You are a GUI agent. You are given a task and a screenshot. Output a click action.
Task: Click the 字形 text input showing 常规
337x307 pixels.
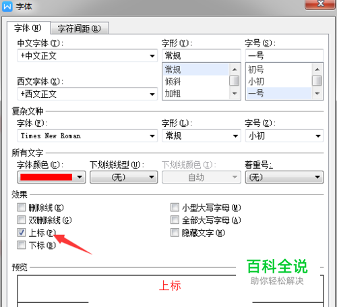pyautogui.click(x=202, y=55)
